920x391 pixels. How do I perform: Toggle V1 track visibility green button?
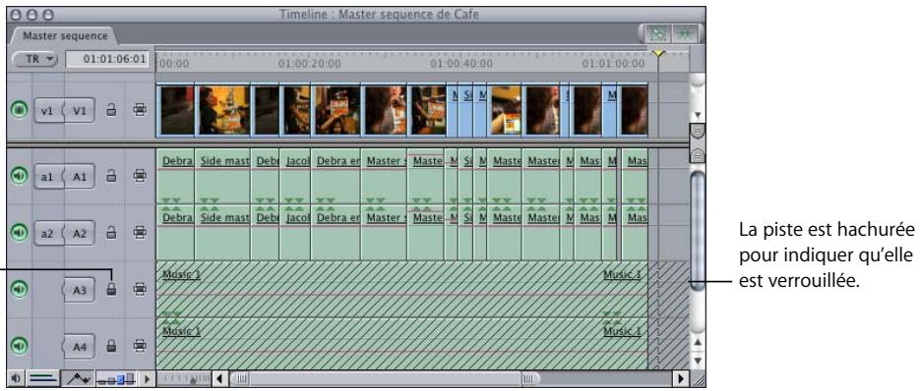[20, 110]
